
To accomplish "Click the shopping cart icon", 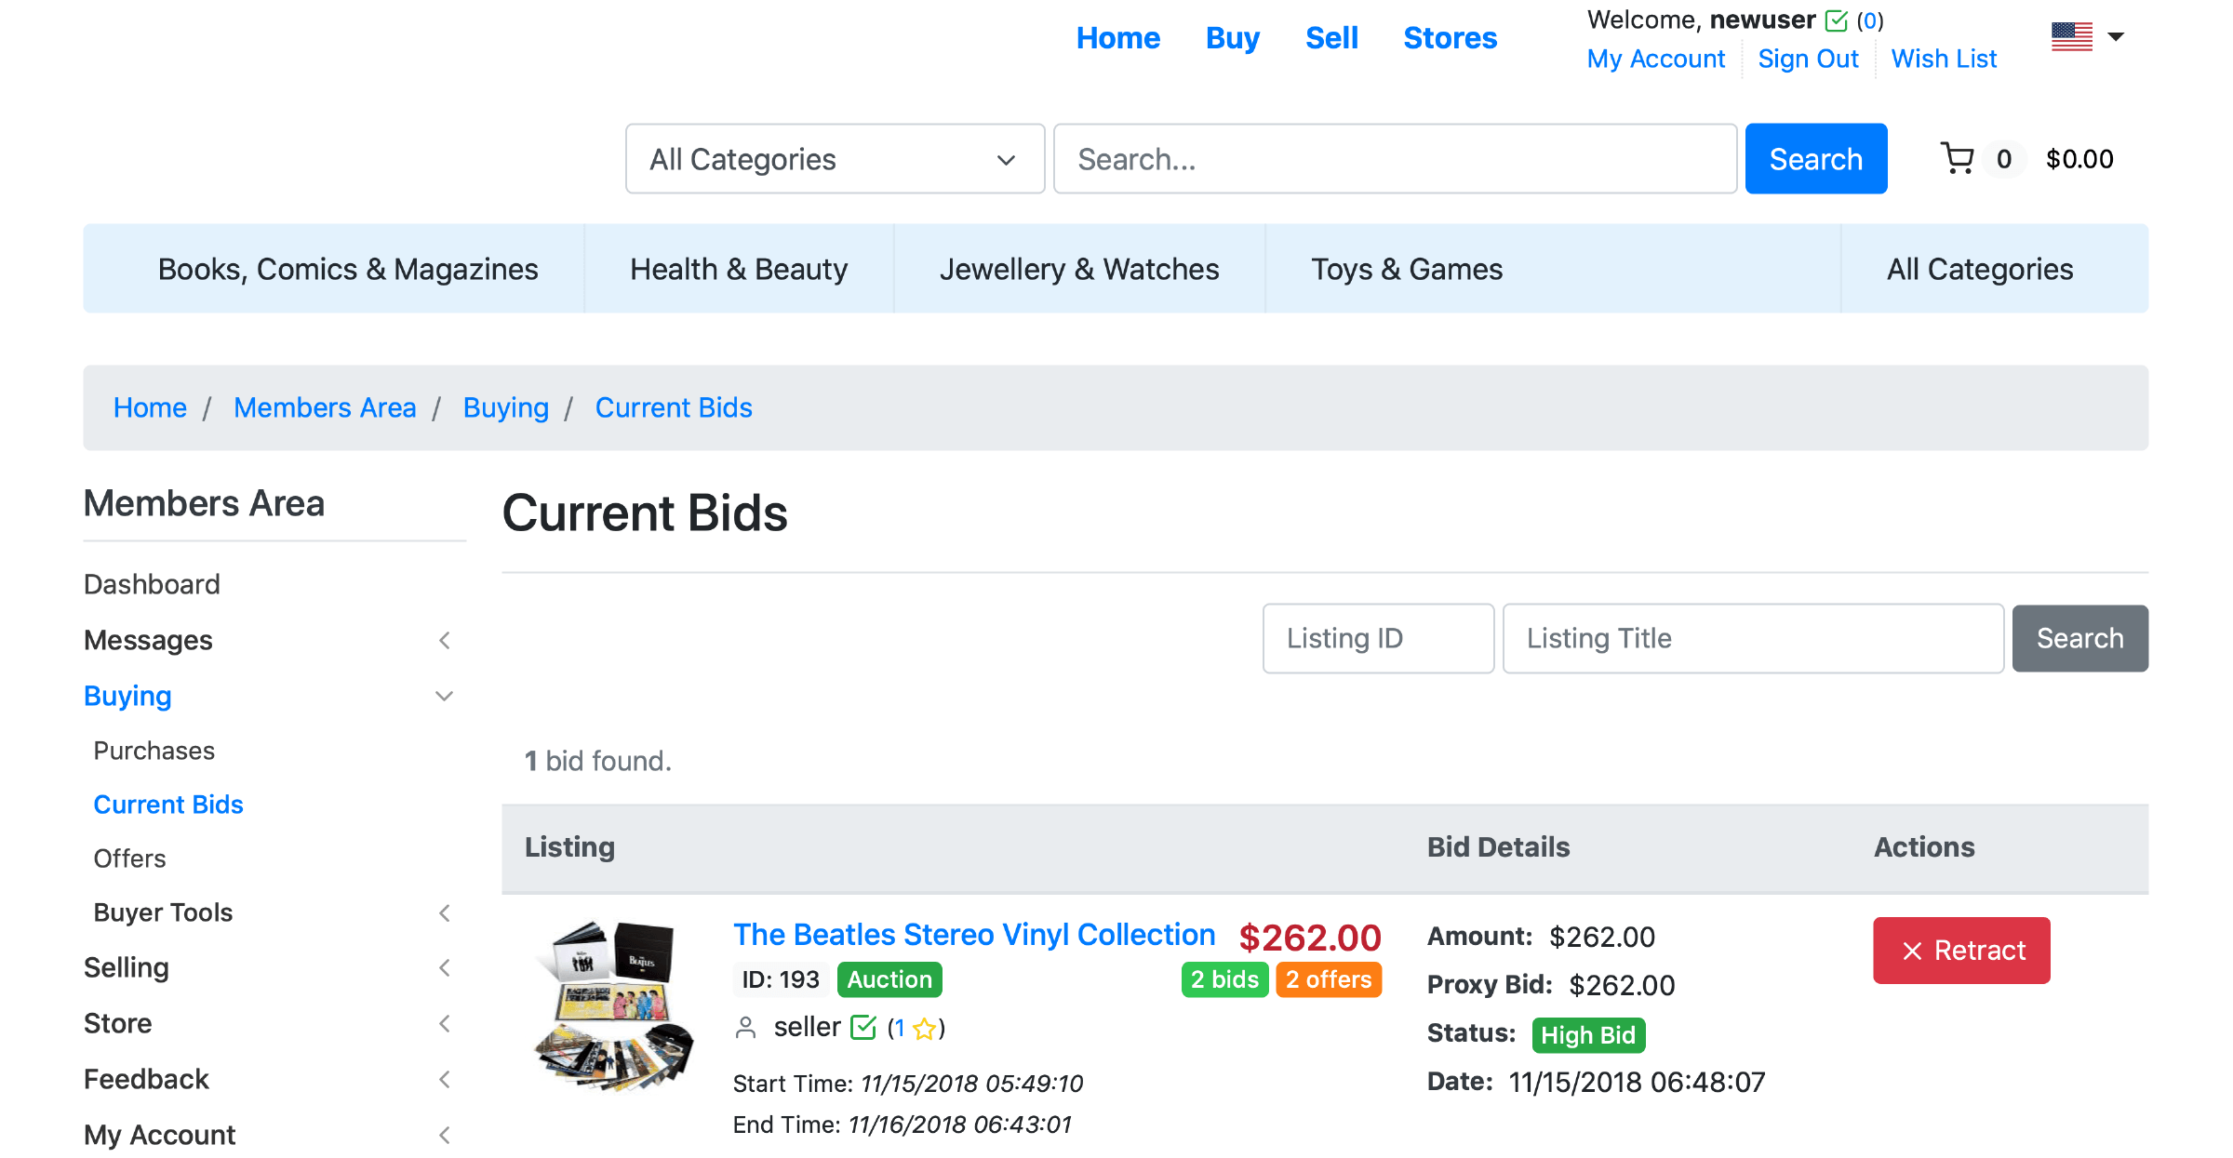I will point(1958,159).
